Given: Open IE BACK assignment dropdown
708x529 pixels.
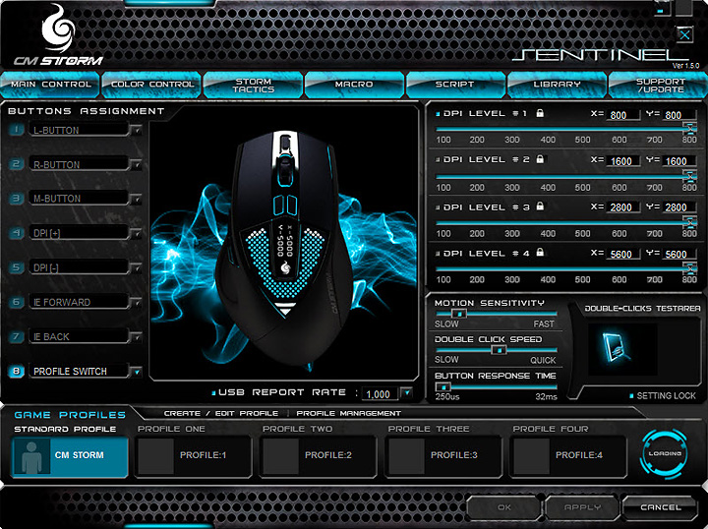Looking at the screenshot, I should pos(136,337).
